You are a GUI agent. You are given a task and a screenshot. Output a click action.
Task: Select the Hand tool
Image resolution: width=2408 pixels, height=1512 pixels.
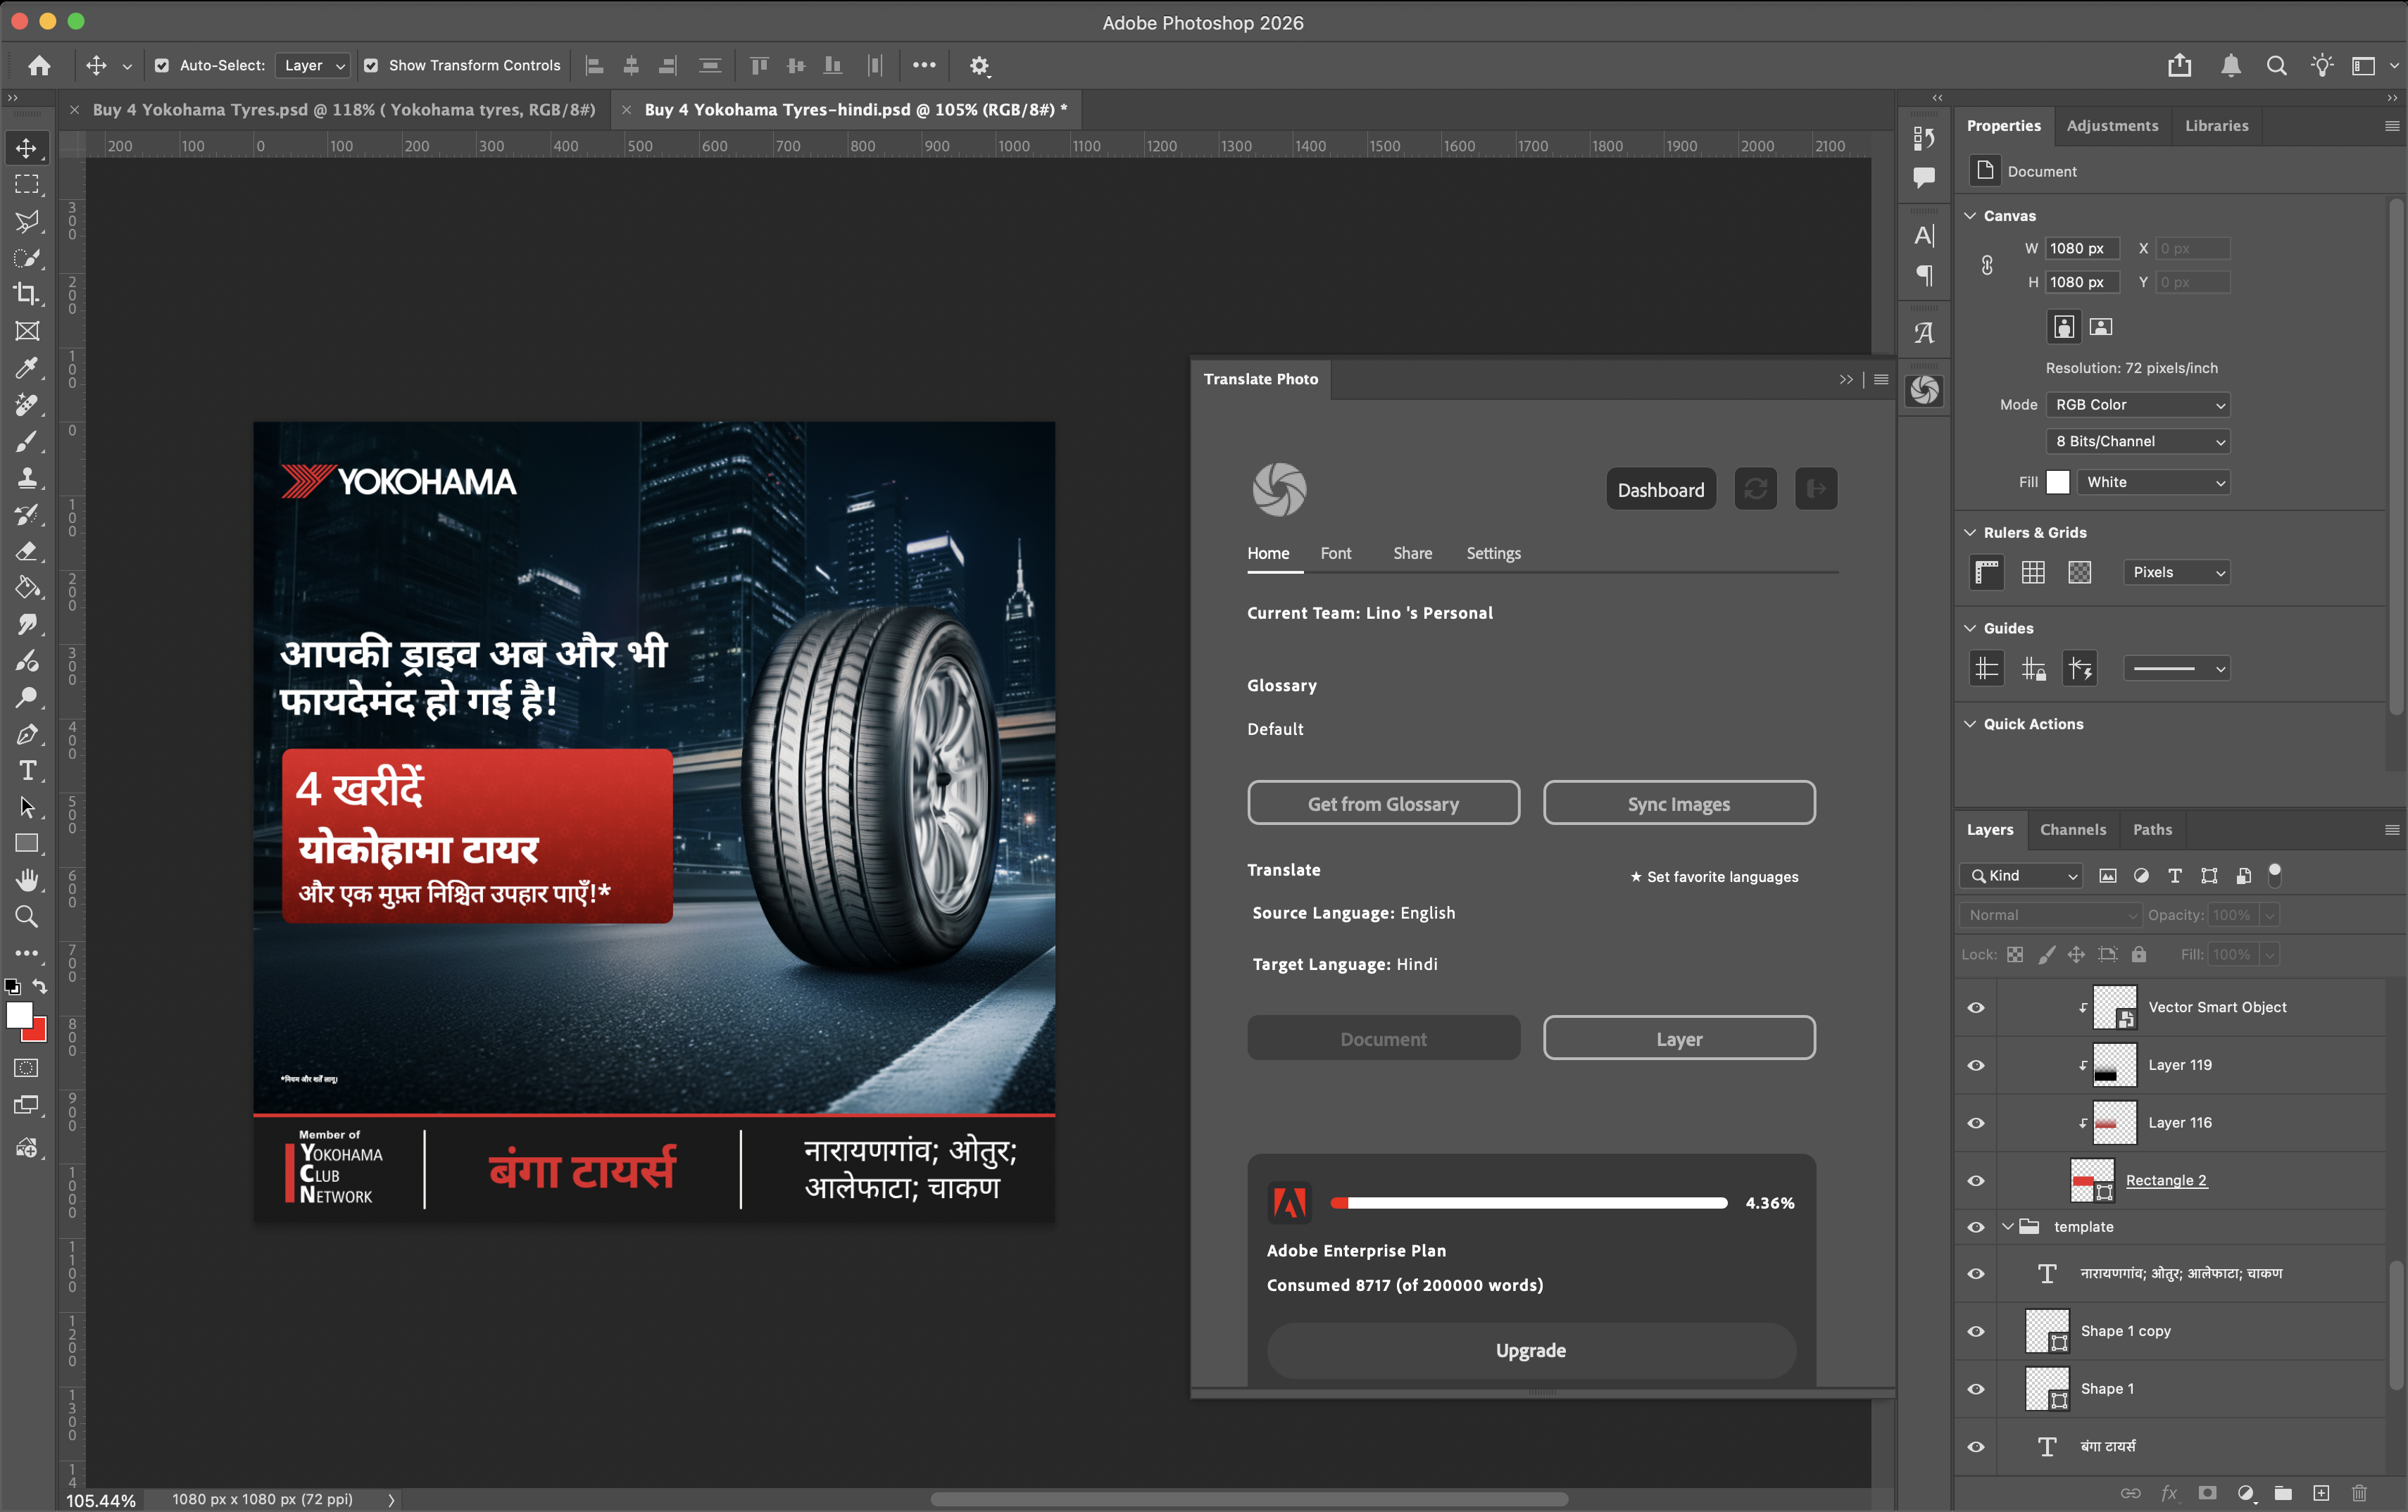pos(27,880)
